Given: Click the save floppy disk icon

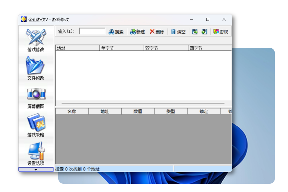Looking at the screenshot, I should coord(195,32).
